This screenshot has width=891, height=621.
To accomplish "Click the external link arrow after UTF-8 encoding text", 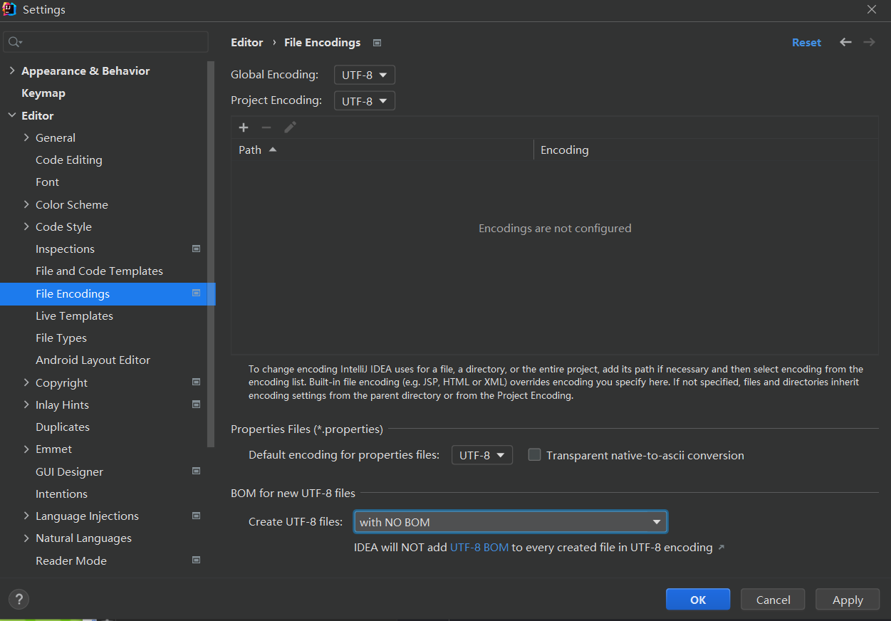I will tap(721, 548).
